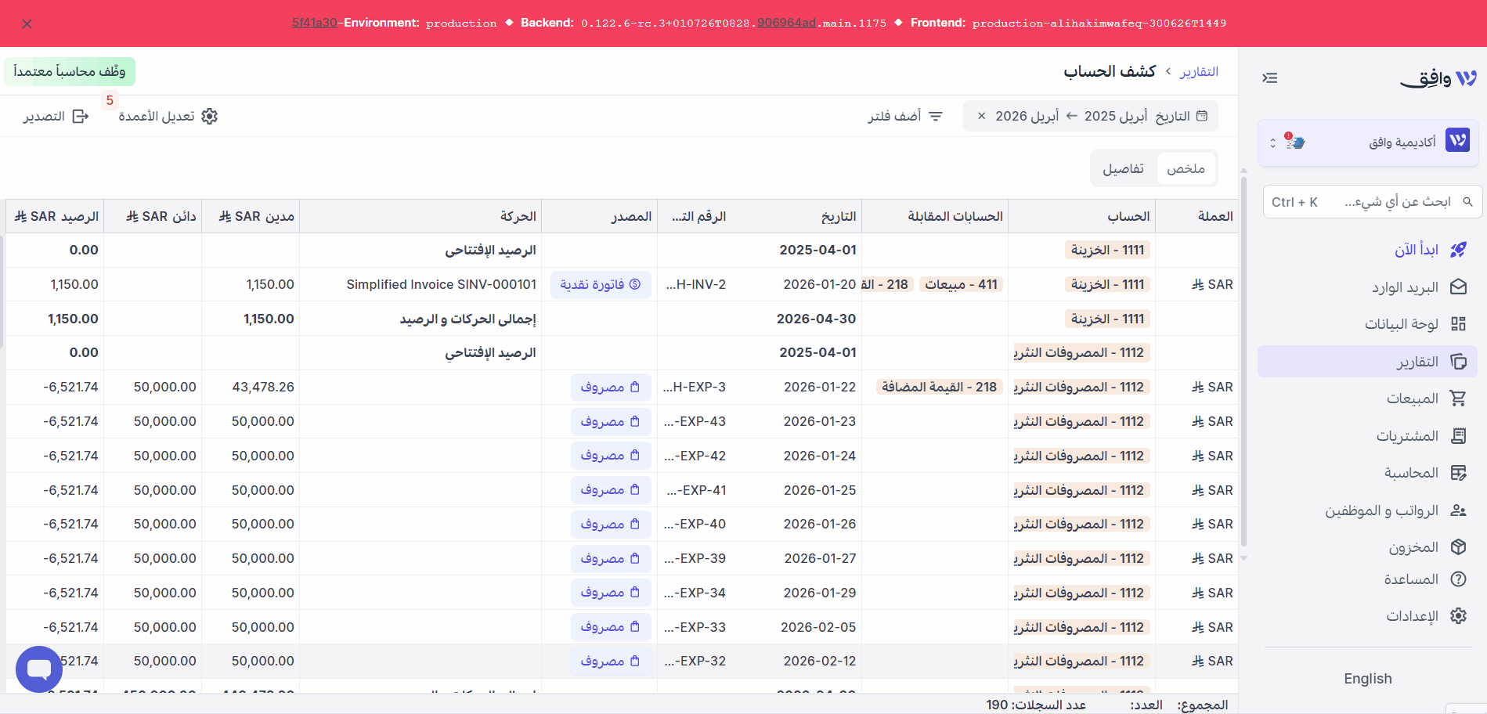Click الحركة column header
Screen dimensions: 1487x714
420,216
